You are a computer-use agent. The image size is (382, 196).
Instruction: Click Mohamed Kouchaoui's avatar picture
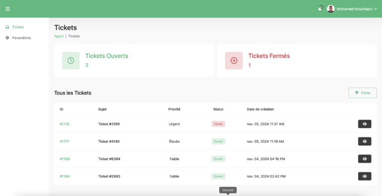pos(331,9)
